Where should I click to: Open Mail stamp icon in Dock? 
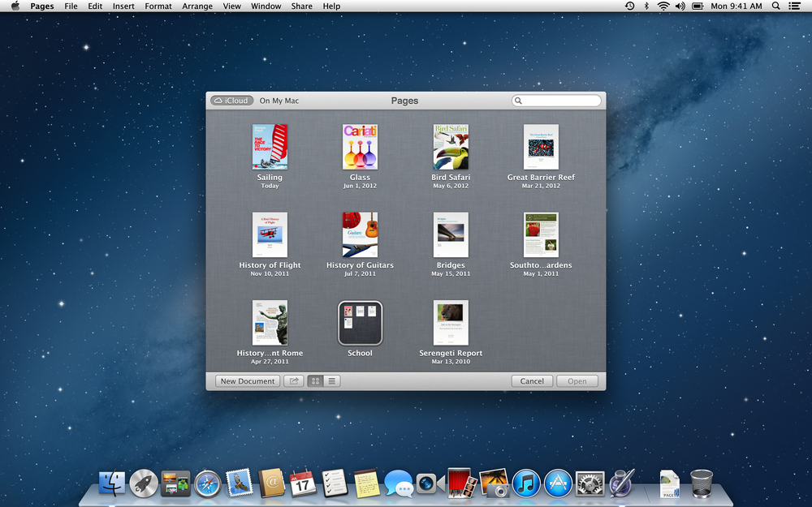click(240, 483)
